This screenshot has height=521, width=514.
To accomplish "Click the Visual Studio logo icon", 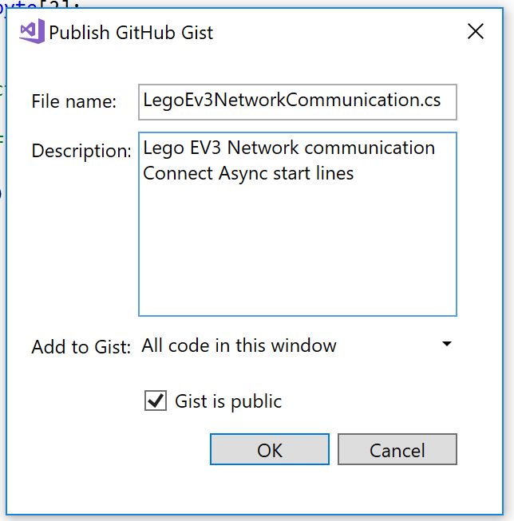I will coord(32,32).
